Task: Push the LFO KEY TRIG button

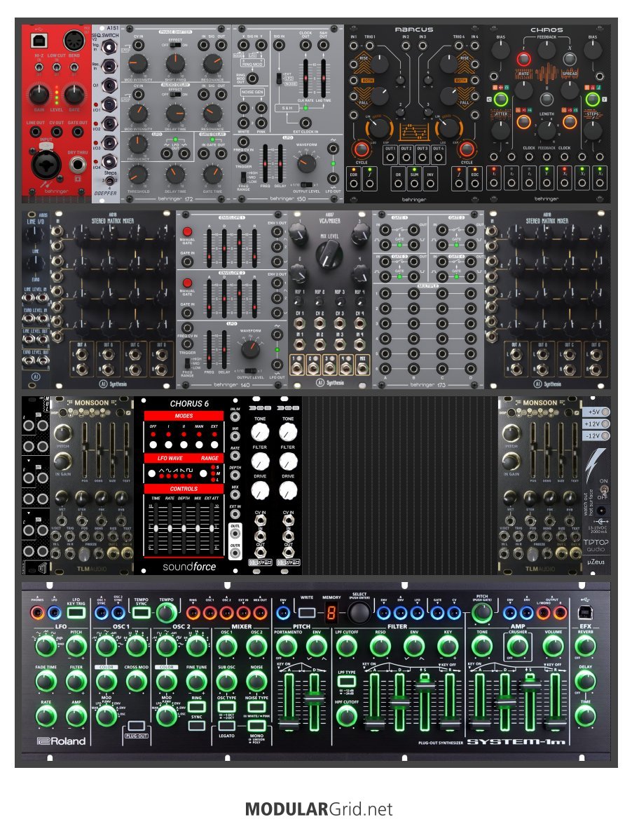Action: [x=76, y=612]
